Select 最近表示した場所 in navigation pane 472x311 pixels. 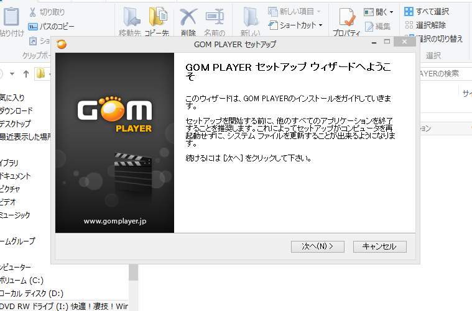[25, 137]
